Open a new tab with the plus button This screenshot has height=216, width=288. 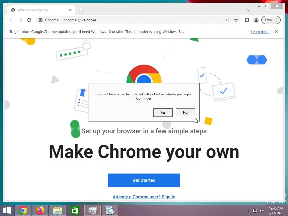(81, 10)
